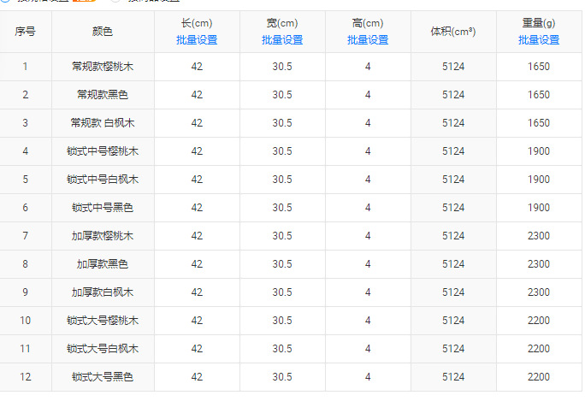
Task: Click width 30.5 in row 常规款 白枫木
Action: pyautogui.click(x=282, y=123)
